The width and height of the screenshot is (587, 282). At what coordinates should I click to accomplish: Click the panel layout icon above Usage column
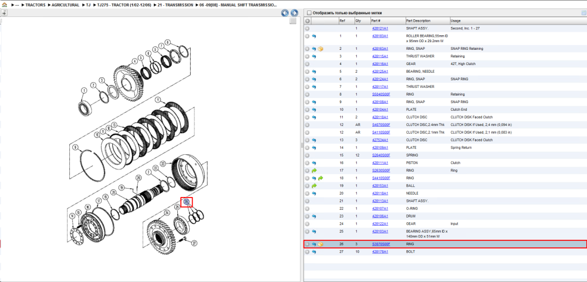pos(583,13)
